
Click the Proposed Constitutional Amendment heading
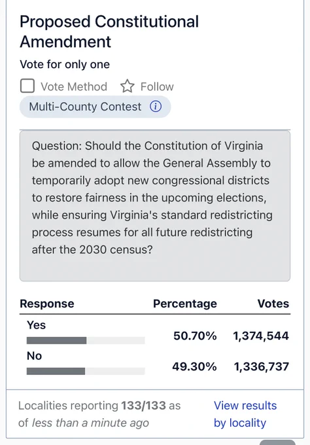[x=109, y=31]
